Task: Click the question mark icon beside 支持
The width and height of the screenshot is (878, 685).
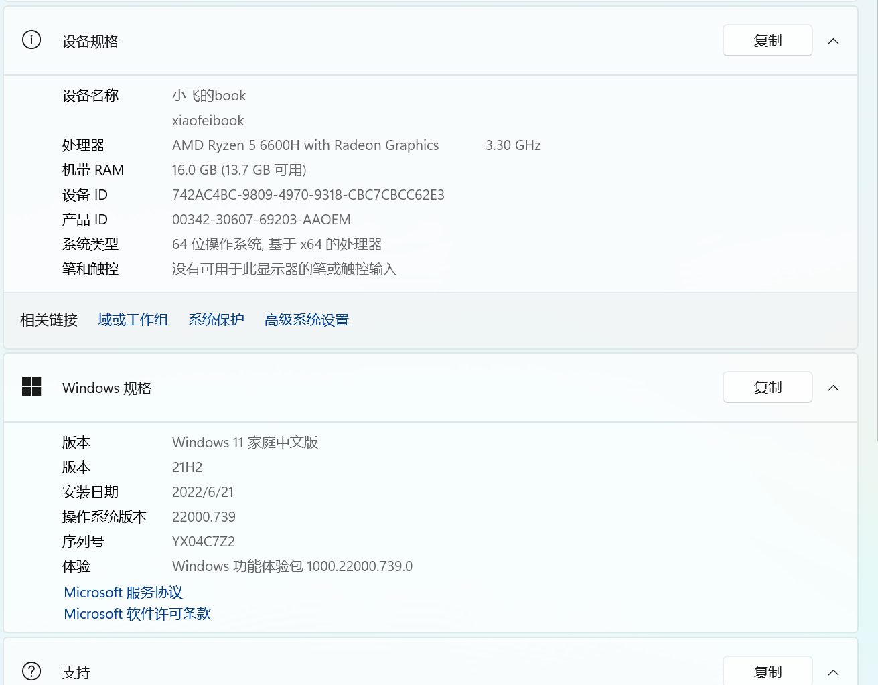Action: (31, 671)
